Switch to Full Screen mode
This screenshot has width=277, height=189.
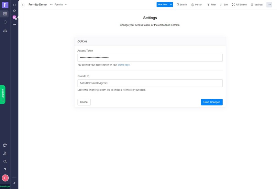coord(239,4)
